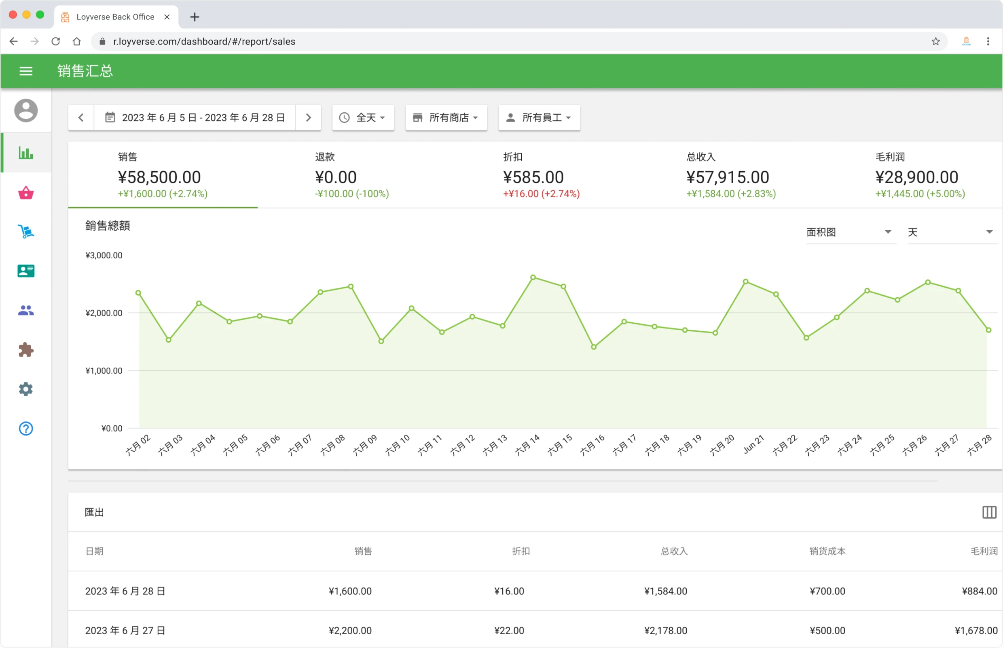Open the Employees section via the people icon
The image size is (1003, 648).
click(26, 310)
